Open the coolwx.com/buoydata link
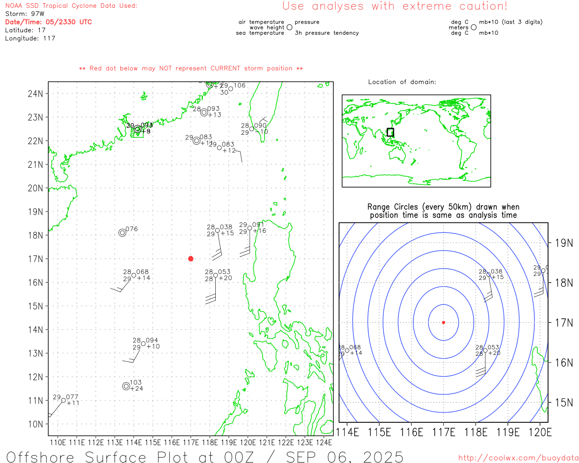Image resolution: width=579 pixels, height=463 pixels. [518, 458]
